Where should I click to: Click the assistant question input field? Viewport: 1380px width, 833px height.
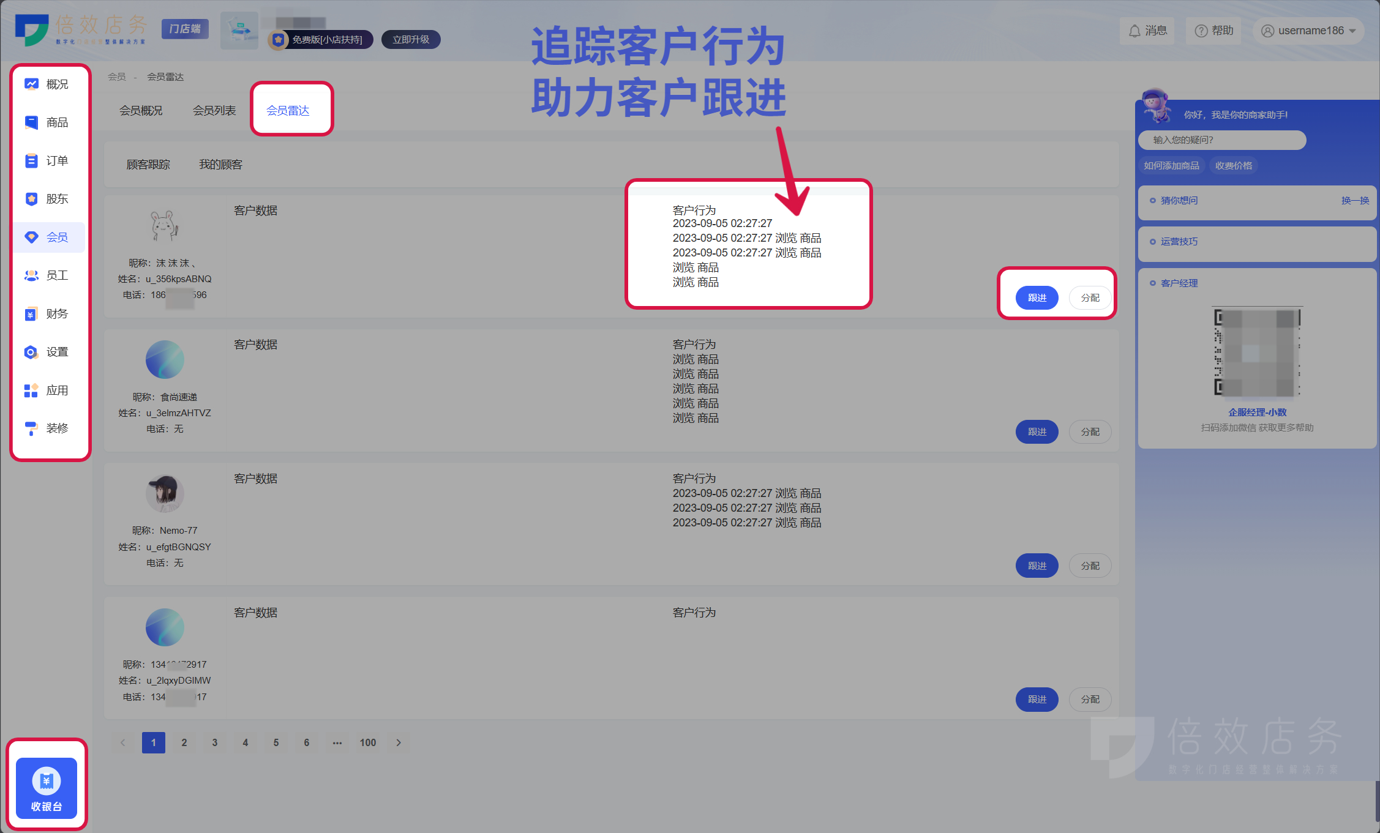1221,140
